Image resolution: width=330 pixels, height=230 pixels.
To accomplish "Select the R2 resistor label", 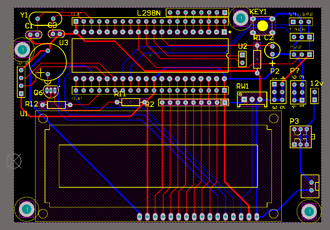I will (x=150, y=104).
